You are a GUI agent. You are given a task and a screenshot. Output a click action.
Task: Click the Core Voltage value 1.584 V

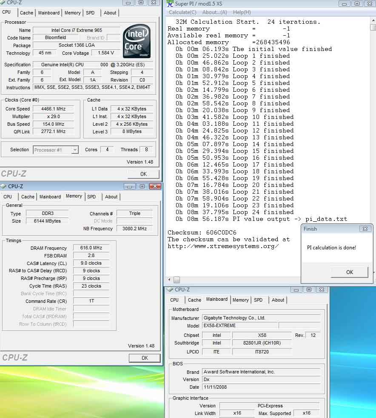(x=105, y=53)
